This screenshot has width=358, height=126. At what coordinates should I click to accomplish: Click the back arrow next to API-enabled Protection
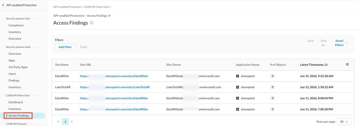coord(3,5)
